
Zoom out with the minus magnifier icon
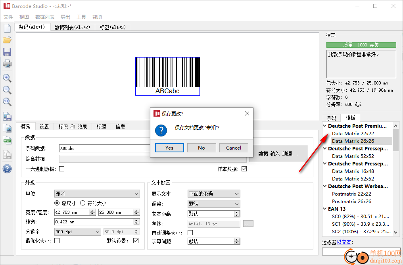click(x=7, y=90)
